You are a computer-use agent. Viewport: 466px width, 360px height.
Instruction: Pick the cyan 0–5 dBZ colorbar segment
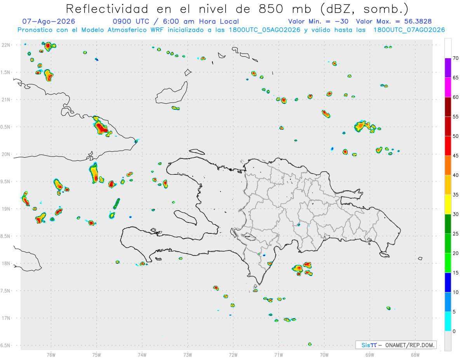(x=448, y=322)
